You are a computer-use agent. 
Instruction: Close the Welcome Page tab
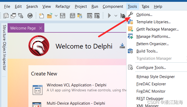(x=40, y=28)
